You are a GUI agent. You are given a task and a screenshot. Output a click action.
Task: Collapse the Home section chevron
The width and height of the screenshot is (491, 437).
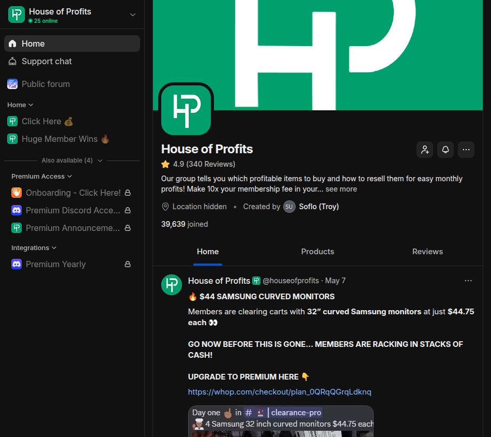click(30, 105)
